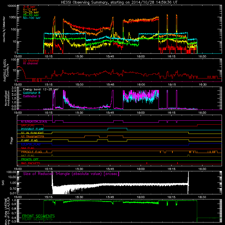225x225 pixels.
Task: Click the SAA_FLAG label
Action: pos(28,148)
